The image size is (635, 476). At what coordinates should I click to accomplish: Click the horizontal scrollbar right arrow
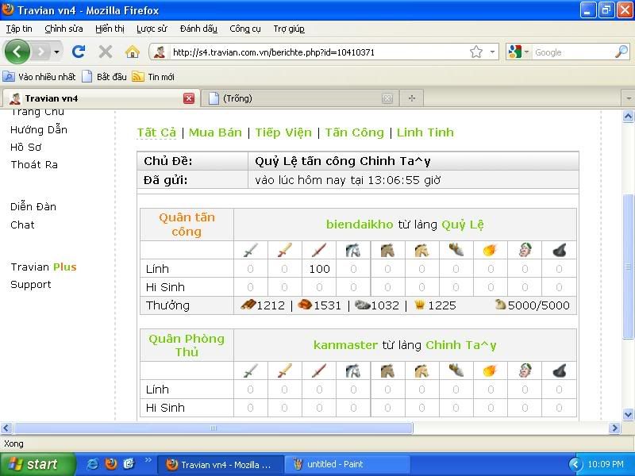click(x=614, y=428)
